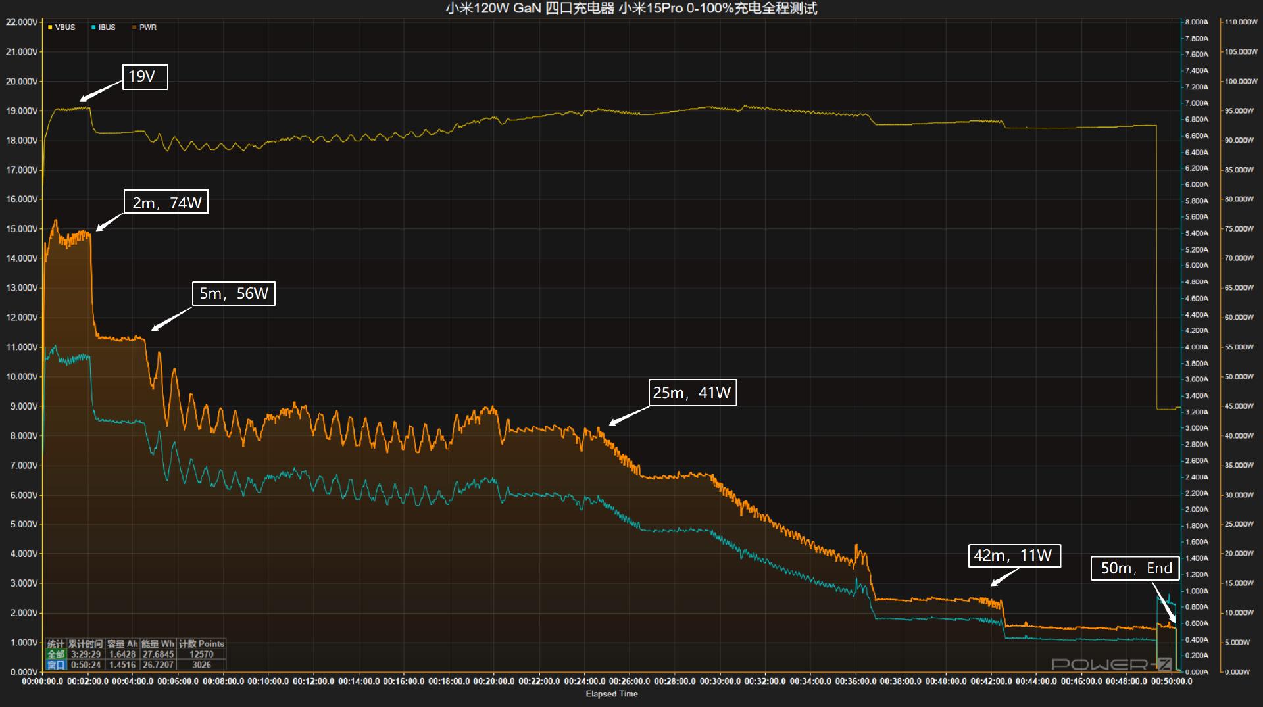The width and height of the screenshot is (1263, 707).
Task: Click the "2m, 74W" annotation box
Action: (166, 203)
